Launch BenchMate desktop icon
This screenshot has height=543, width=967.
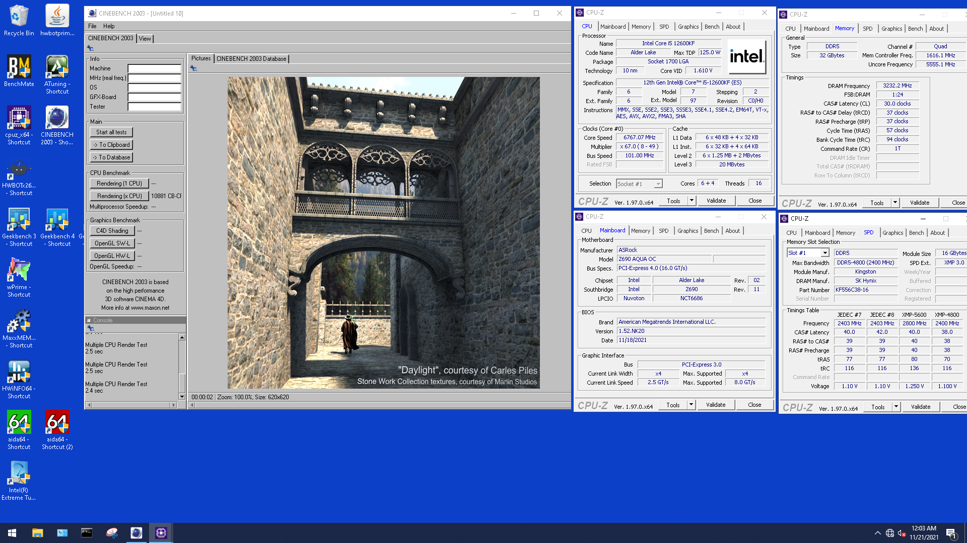coord(19,71)
